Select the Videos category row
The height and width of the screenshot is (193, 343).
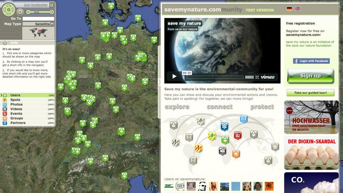tap(16, 109)
